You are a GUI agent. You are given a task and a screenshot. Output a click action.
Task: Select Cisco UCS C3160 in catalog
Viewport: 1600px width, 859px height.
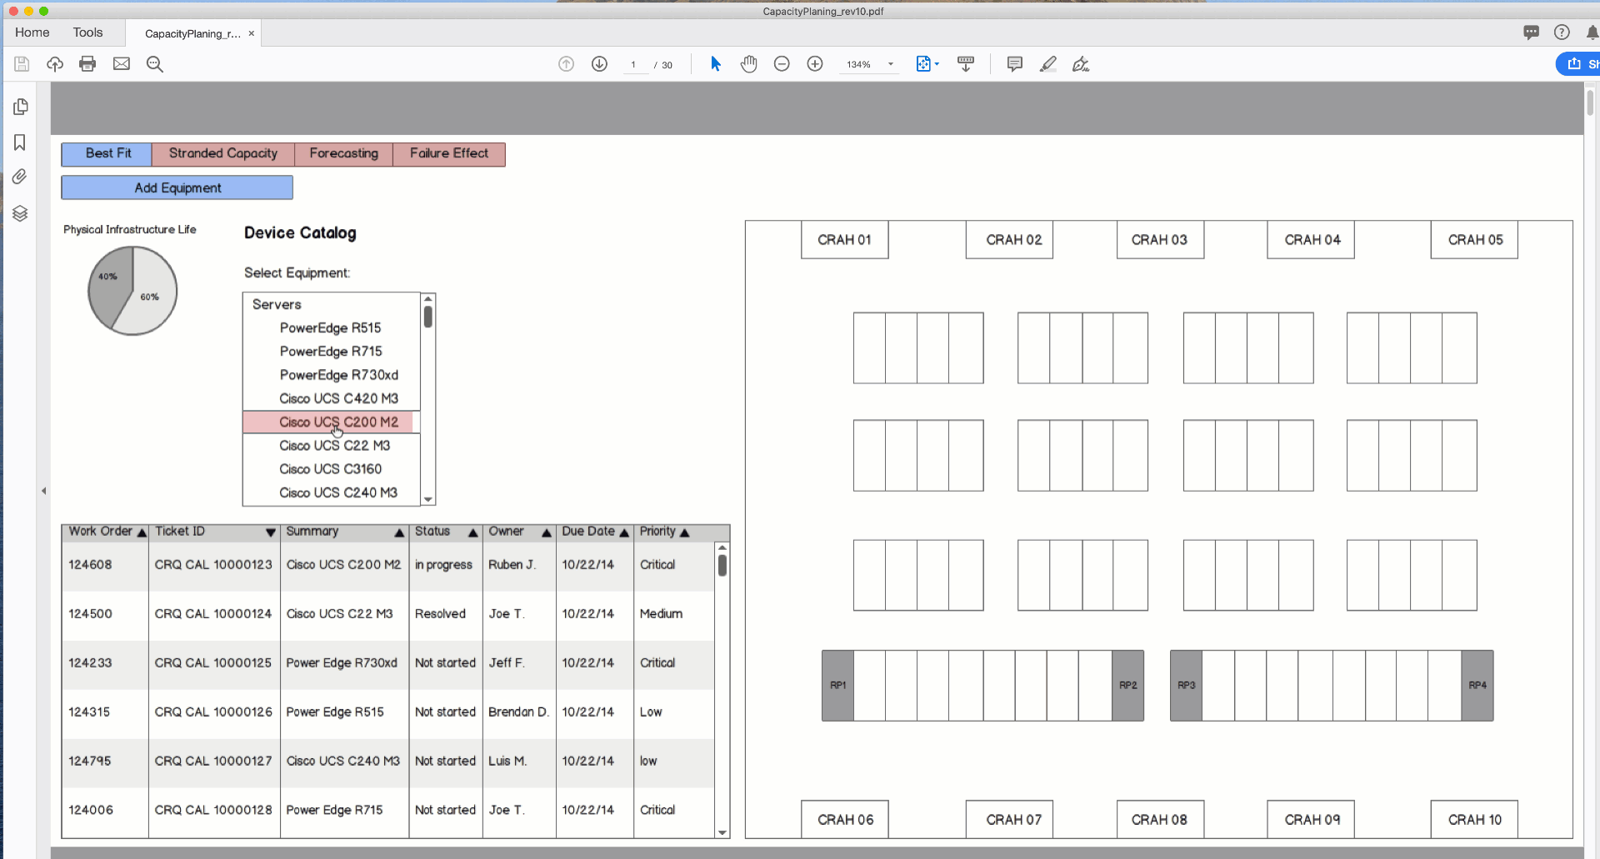[x=331, y=469]
